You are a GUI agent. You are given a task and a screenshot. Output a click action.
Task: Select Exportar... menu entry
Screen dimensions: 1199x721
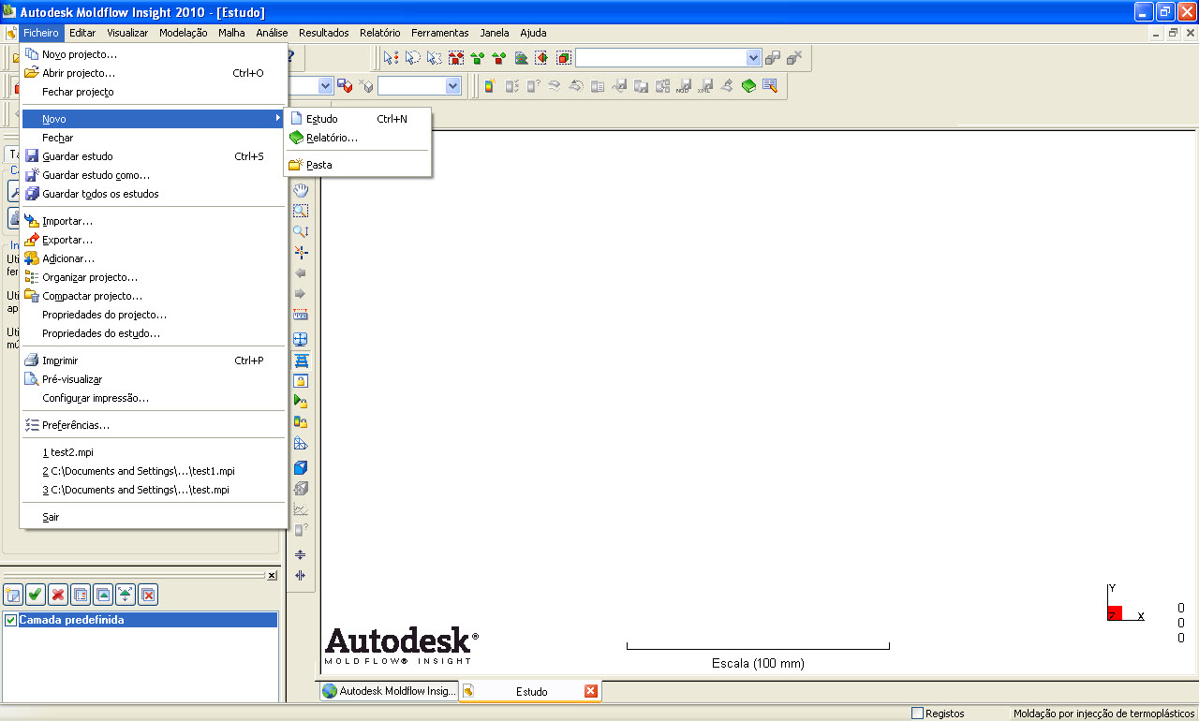(154, 240)
